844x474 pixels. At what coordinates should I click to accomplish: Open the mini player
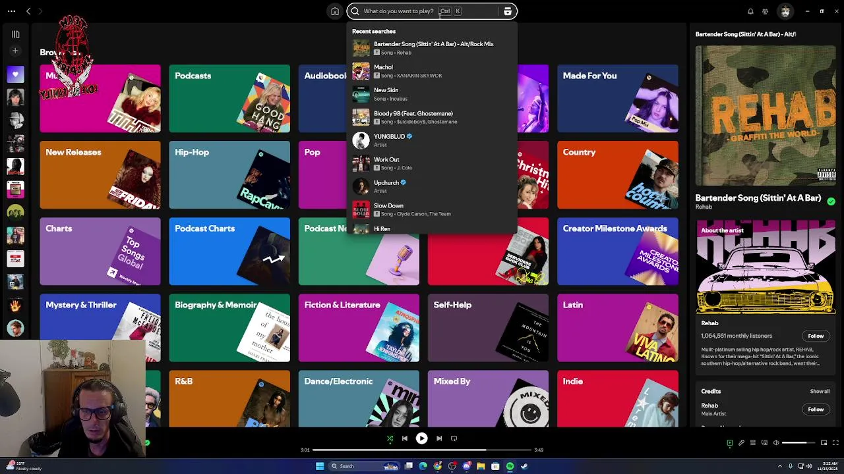pyautogui.click(x=824, y=443)
